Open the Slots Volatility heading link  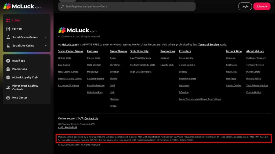click(139, 51)
